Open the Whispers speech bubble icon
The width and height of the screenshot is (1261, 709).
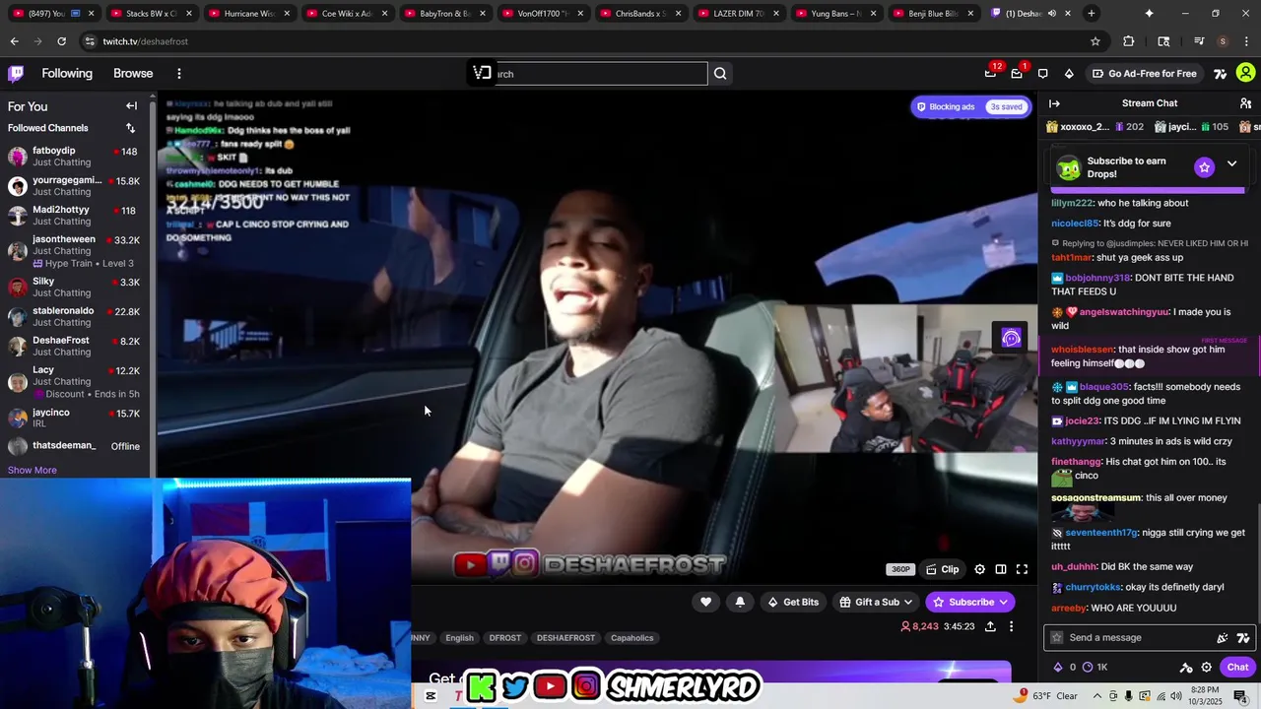(x=1042, y=73)
